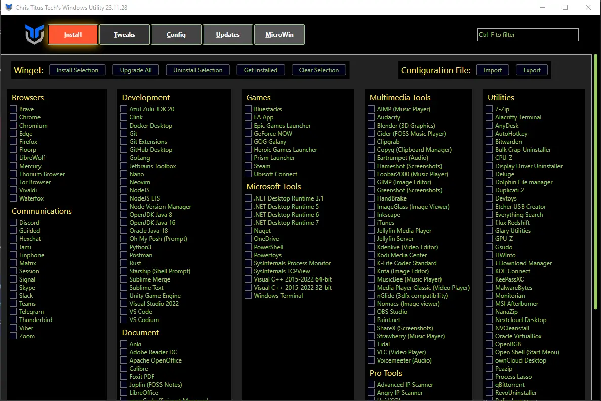
Task: Click the Everything Search label
Action: pyautogui.click(x=519, y=215)
